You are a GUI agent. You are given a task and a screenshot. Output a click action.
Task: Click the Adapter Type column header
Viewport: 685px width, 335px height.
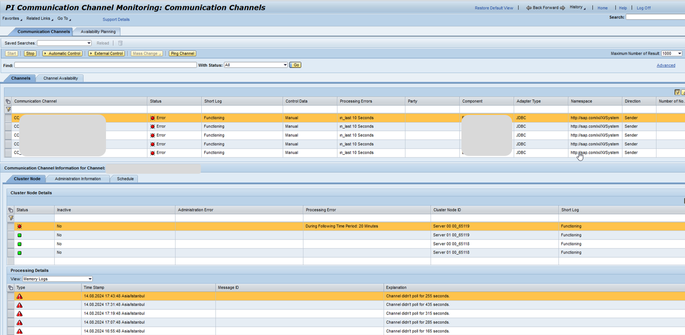pyautogui.click(x=541, y=101)
